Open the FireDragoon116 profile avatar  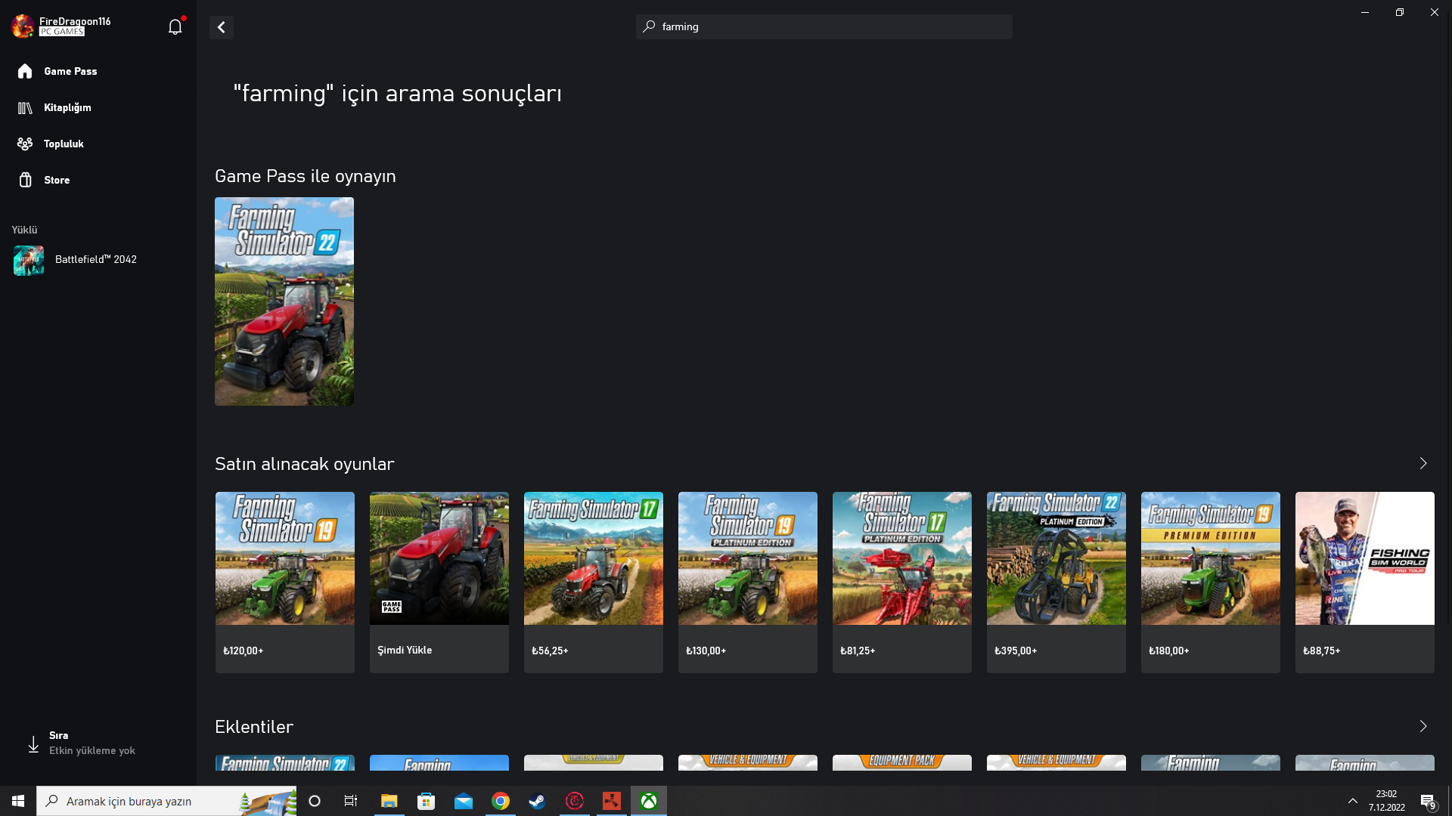coord(23,26)
